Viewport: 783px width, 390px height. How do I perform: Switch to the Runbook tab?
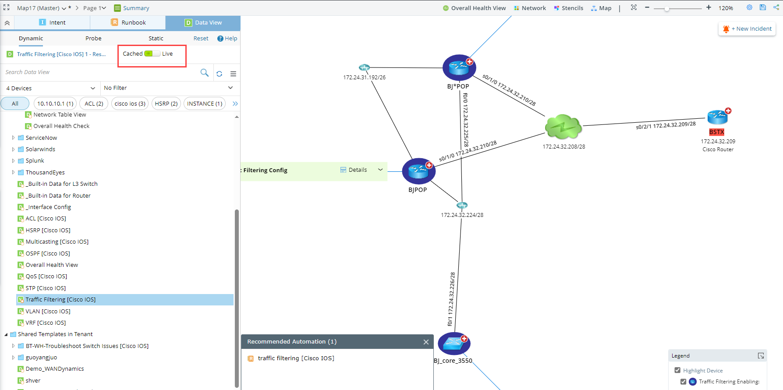[128, 22]
